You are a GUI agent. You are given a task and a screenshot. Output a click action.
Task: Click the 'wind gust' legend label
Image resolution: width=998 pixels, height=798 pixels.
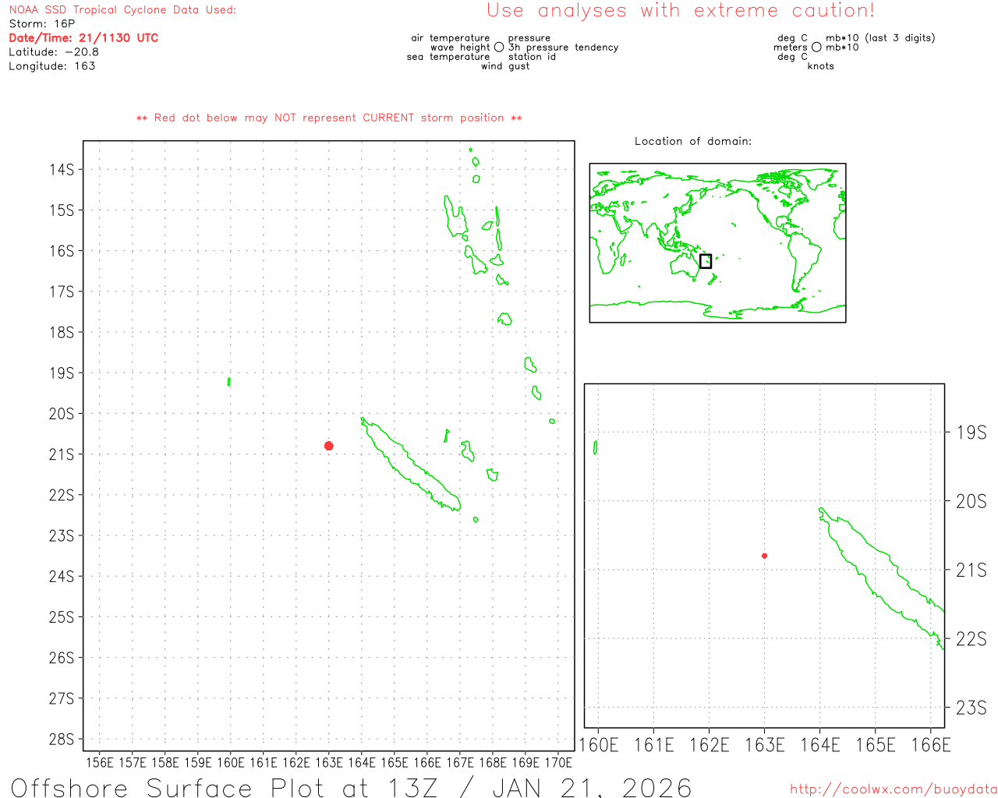coord(505,66)
